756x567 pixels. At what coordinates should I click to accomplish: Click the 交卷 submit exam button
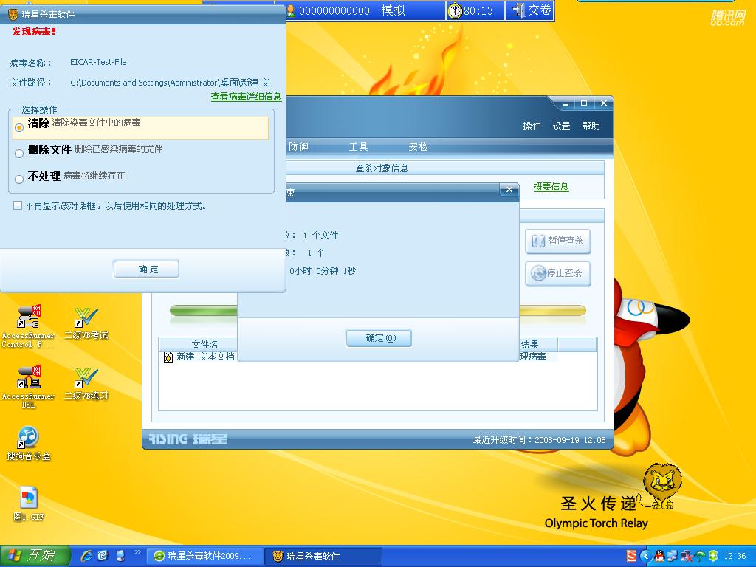click(x=530, y=10)
